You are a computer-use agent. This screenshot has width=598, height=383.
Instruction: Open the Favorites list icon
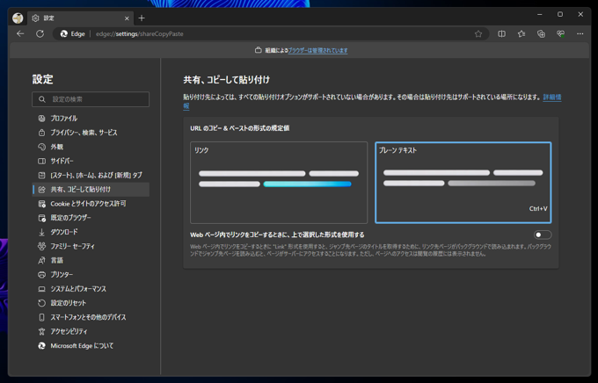pyautogui.click(x=521, y=34)
